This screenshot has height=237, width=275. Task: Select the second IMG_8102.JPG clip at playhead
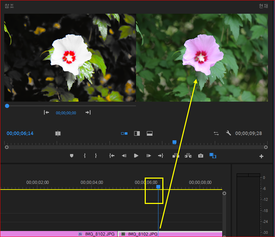pyautogui.click(x=170, y=234)
